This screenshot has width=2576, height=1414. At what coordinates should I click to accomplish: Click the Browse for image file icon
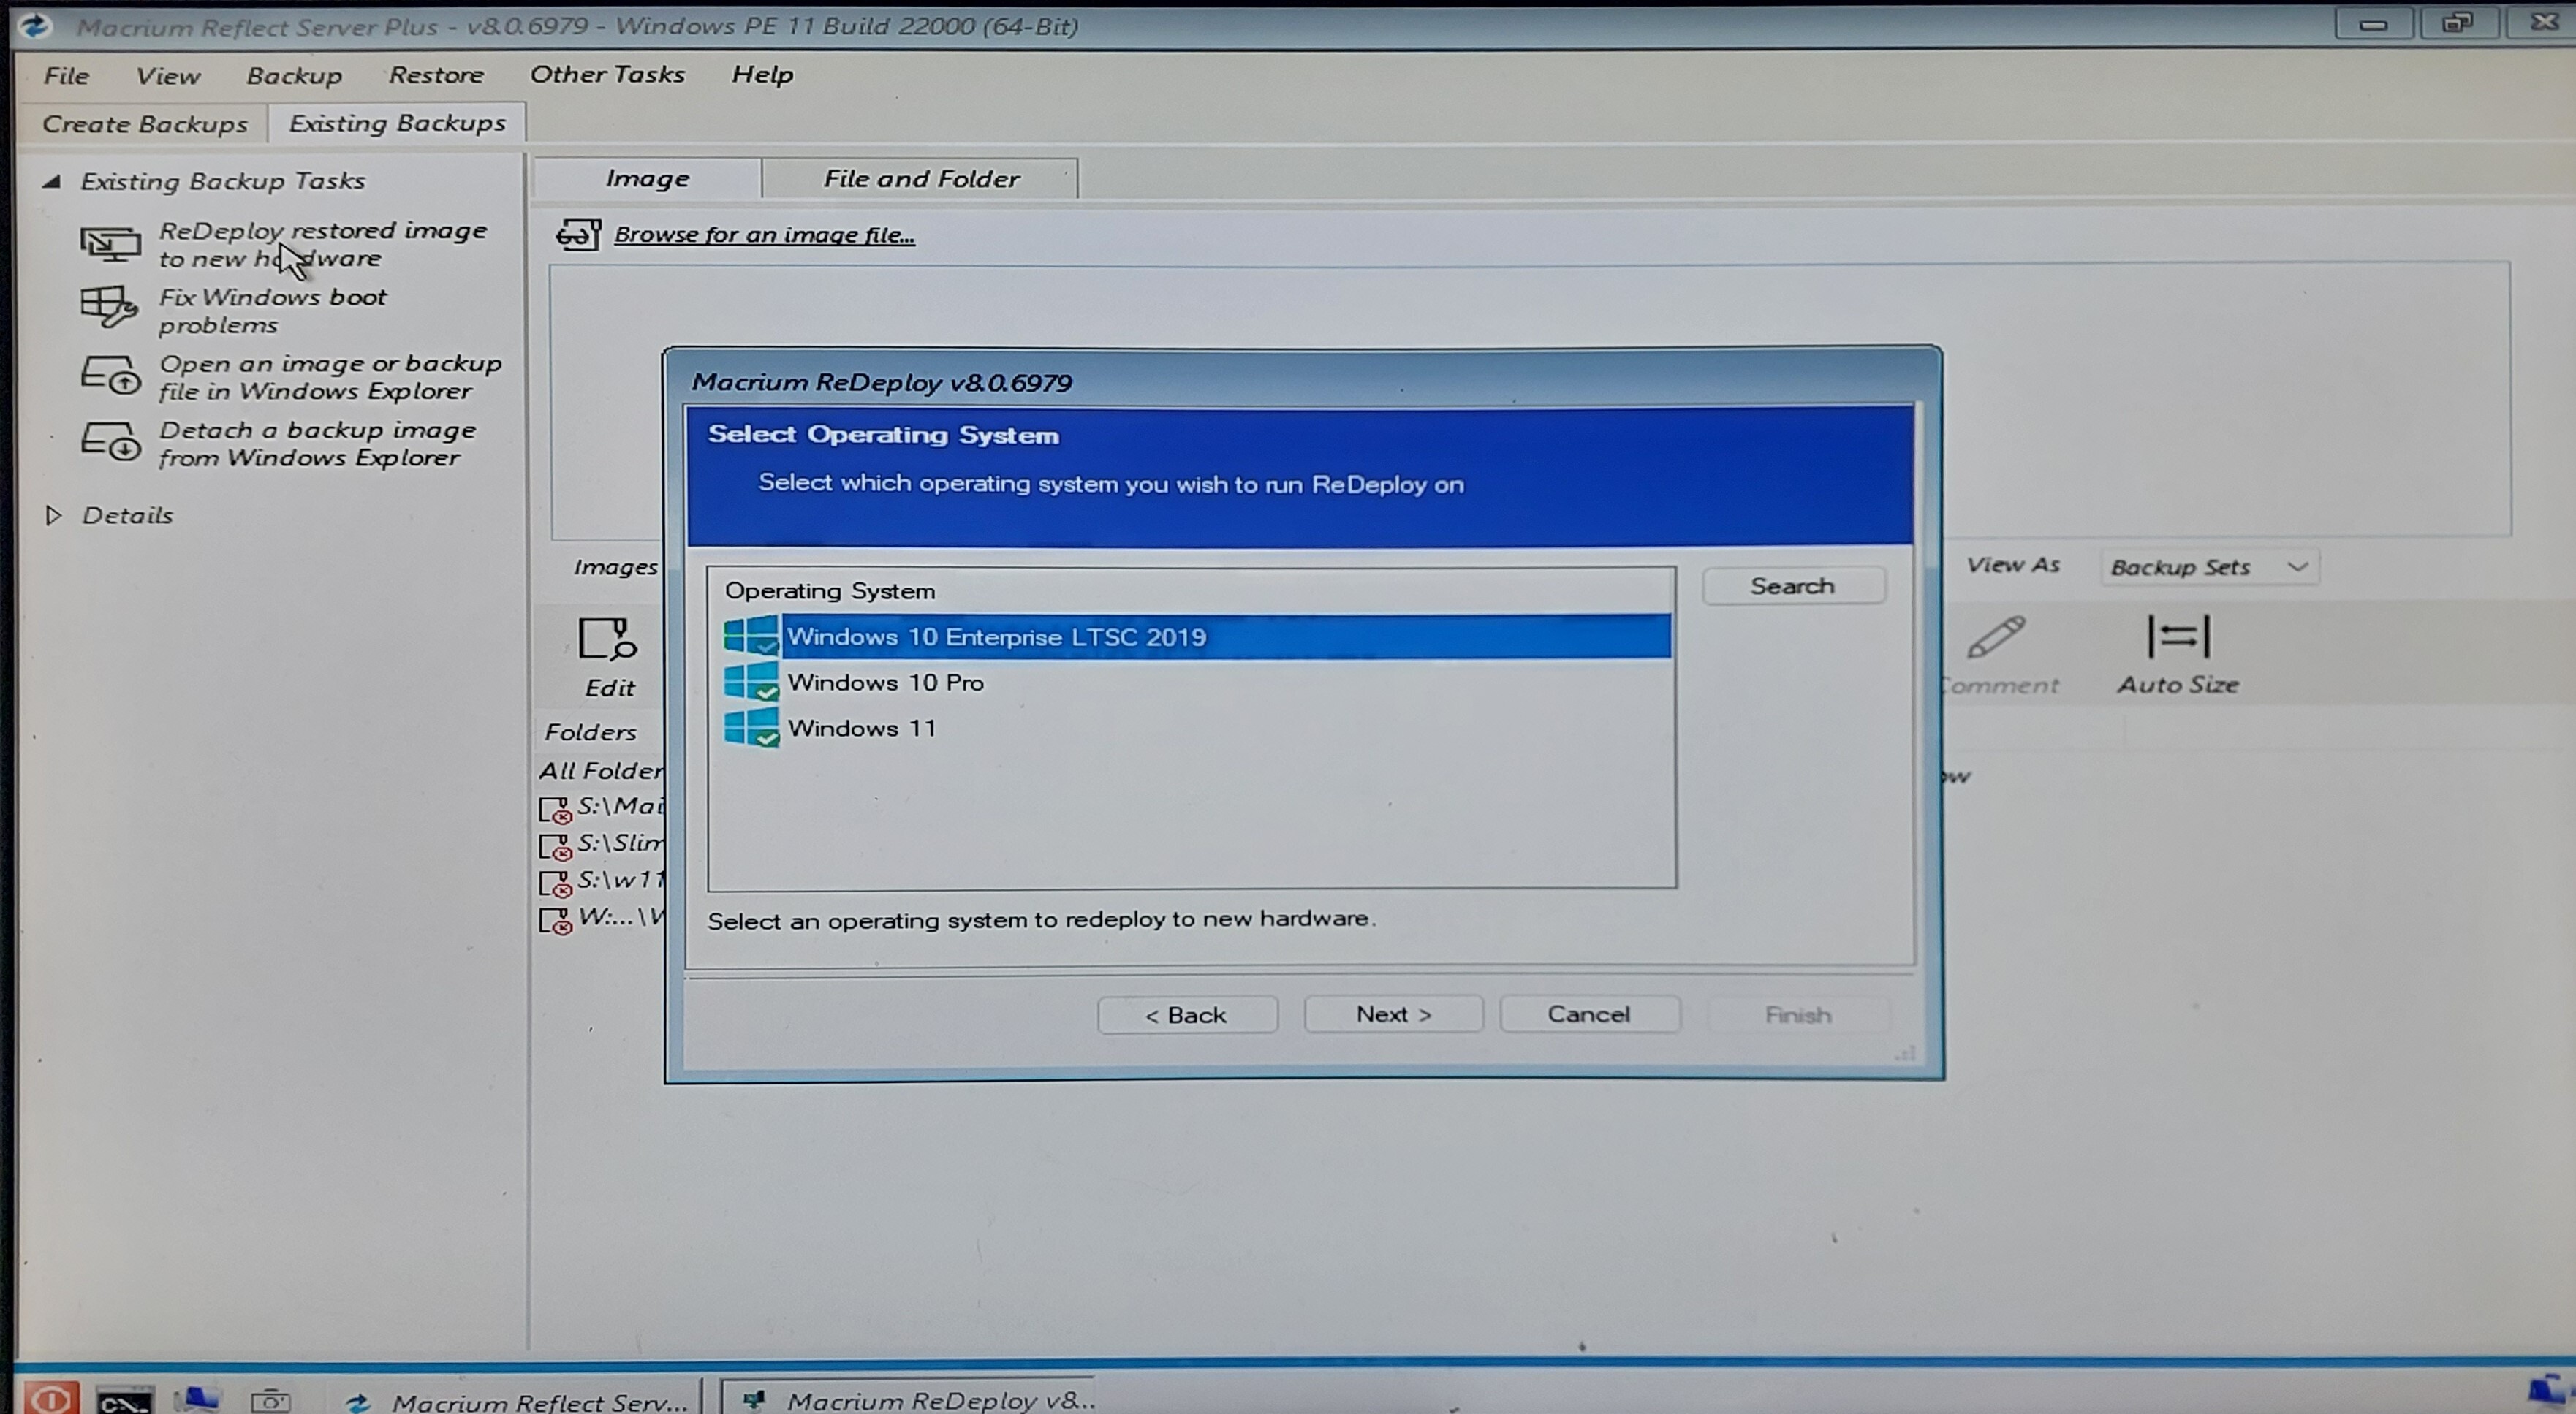[x=578, y=235]
